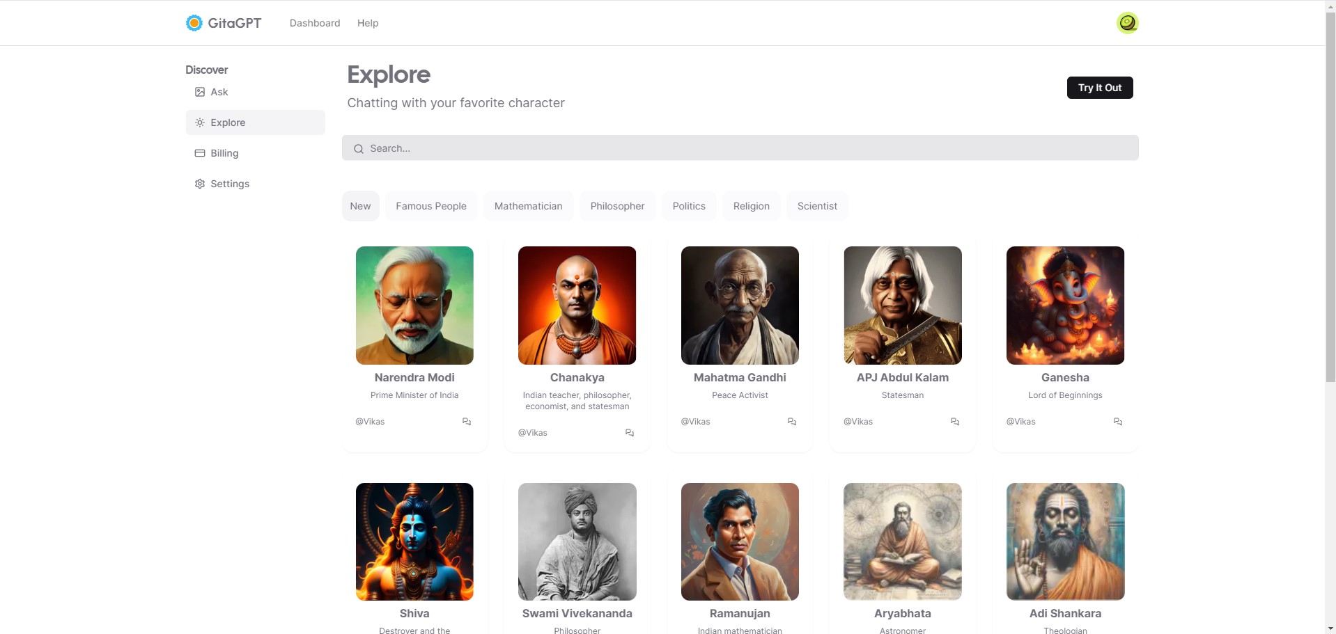Screen dimensions: 1336x634
Task: Click the character search input field
Action: click(740, 148)
